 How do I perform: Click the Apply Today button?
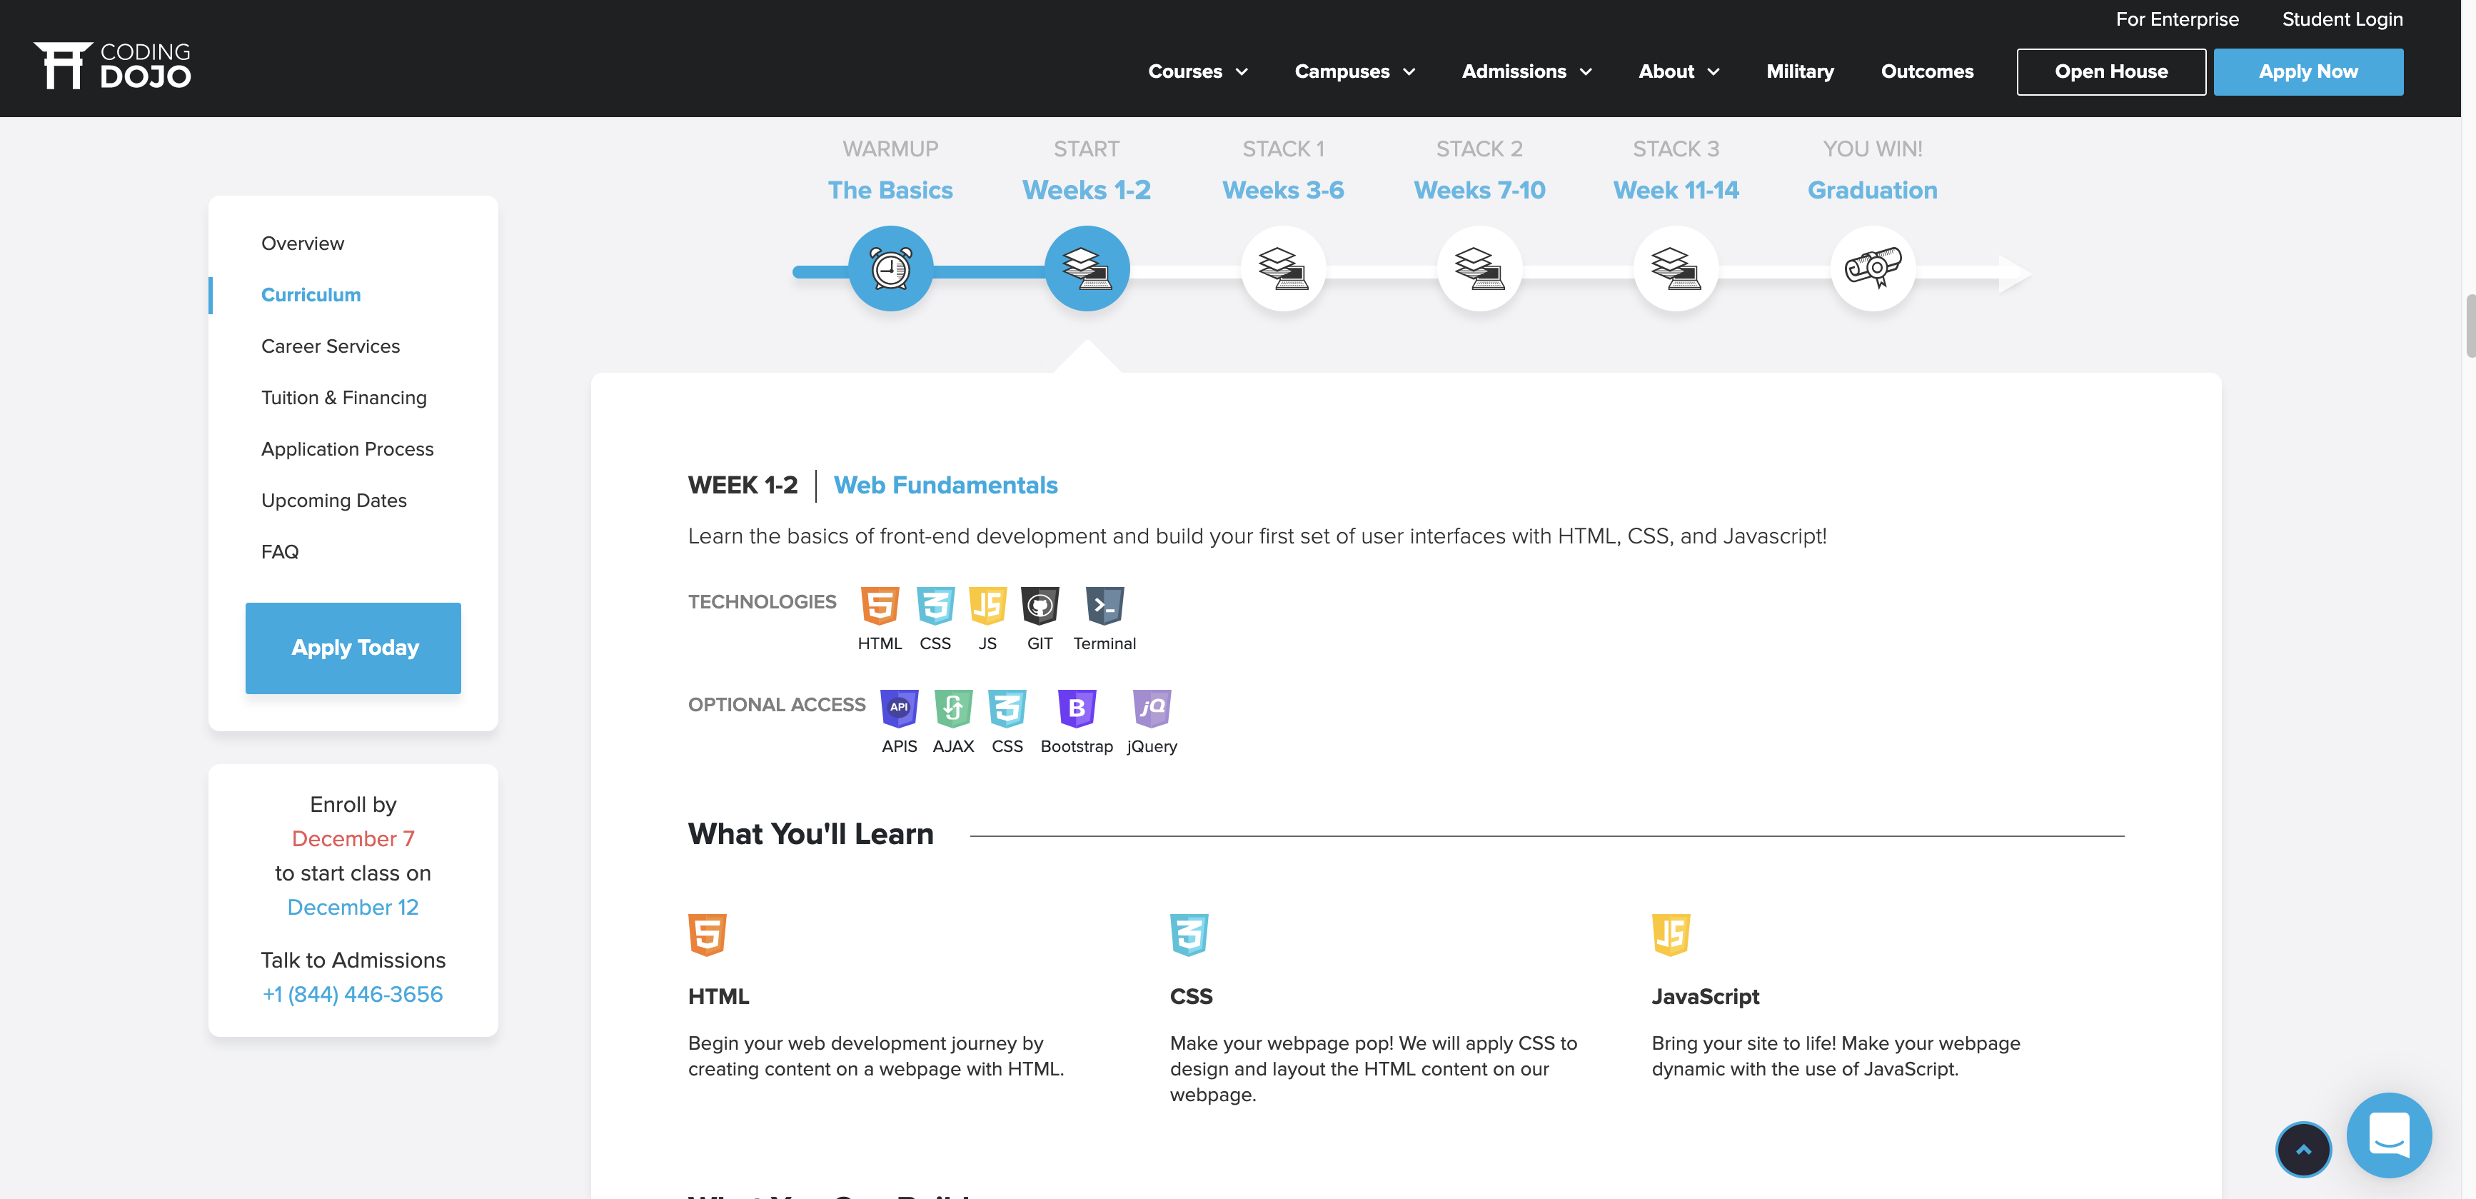coord(353,648)
